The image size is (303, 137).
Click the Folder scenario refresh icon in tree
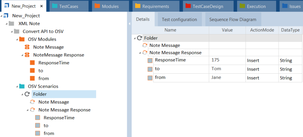pyautogui.click(x=27, y=94)
